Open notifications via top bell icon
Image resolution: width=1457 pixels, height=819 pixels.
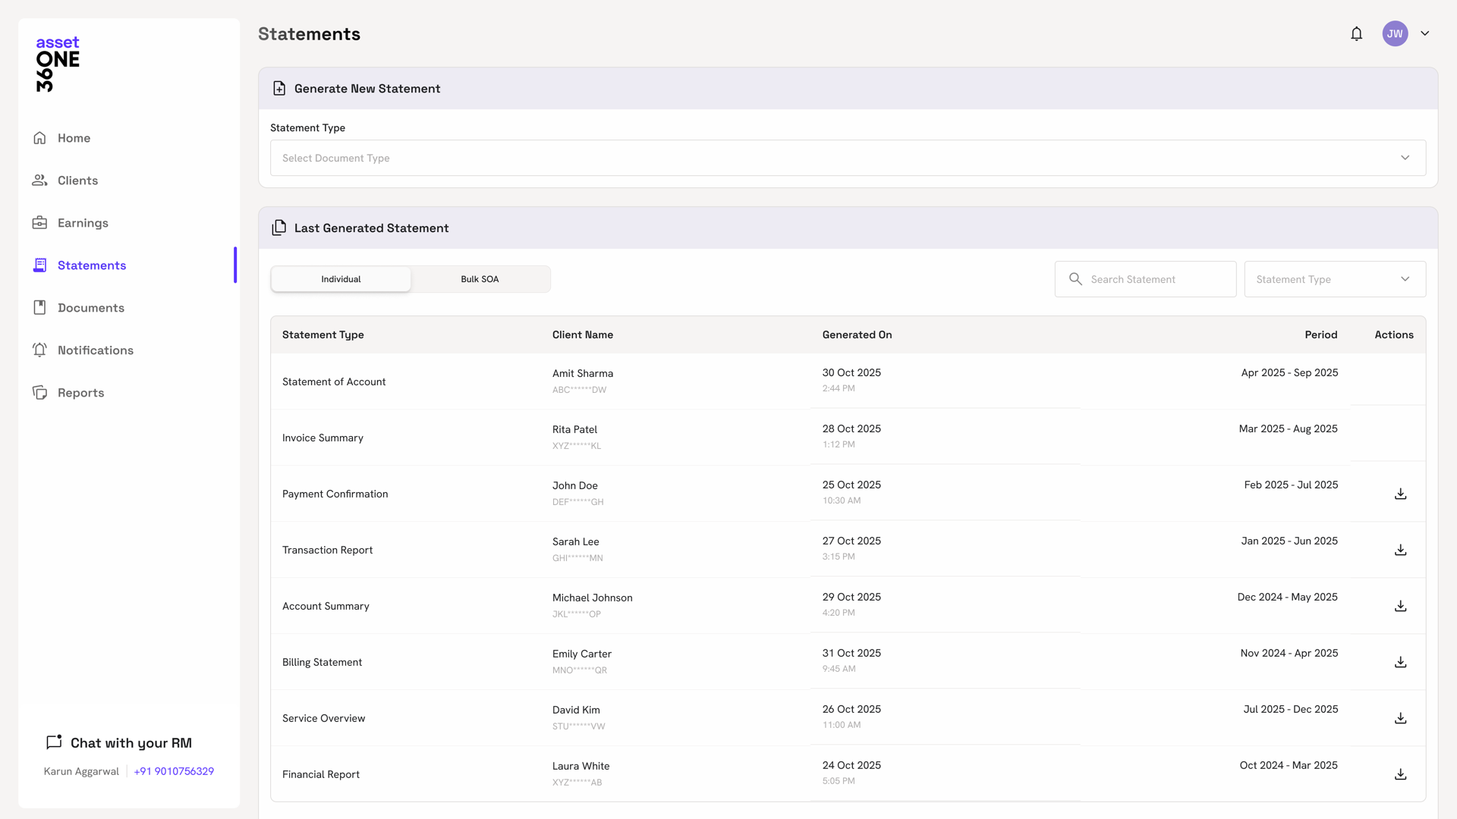(1356, 33)
